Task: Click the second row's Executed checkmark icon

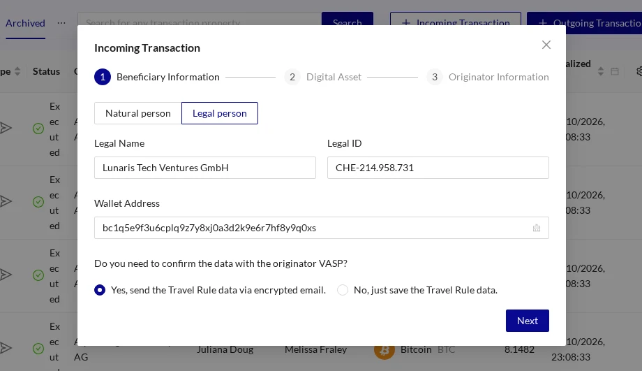Action: pyautogui.click(x=38, y=202)
